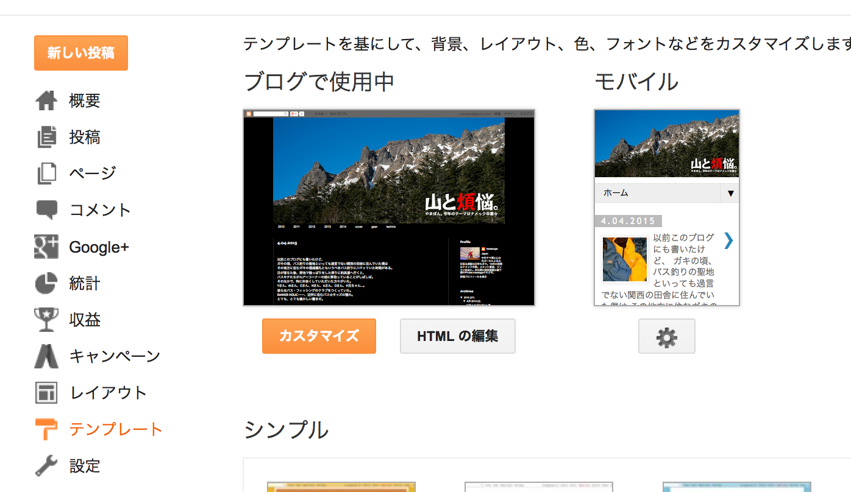
Task: Click the ブログで使用中 heading
Action: coord(319,82)
